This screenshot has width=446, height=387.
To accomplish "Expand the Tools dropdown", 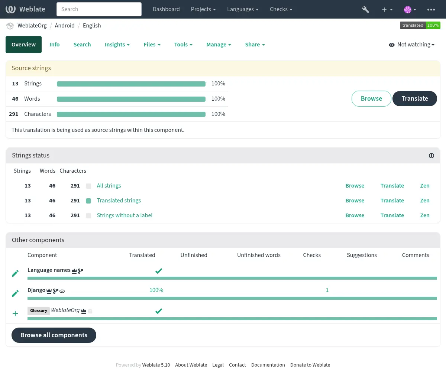I will click(x=183, y=45).
